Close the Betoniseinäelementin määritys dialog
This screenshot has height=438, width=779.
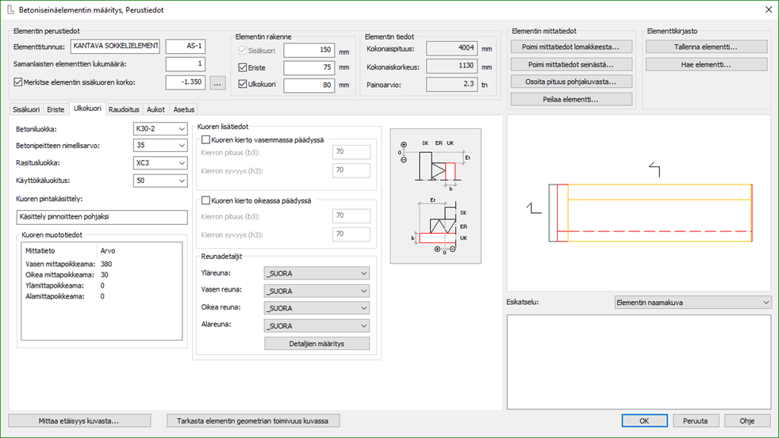tap(767, 10)
